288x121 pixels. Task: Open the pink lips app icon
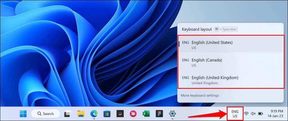tap(133, 114)
